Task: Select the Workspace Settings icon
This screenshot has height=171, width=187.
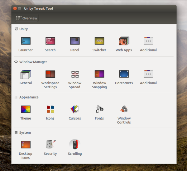Action: [x=50, y=74]
